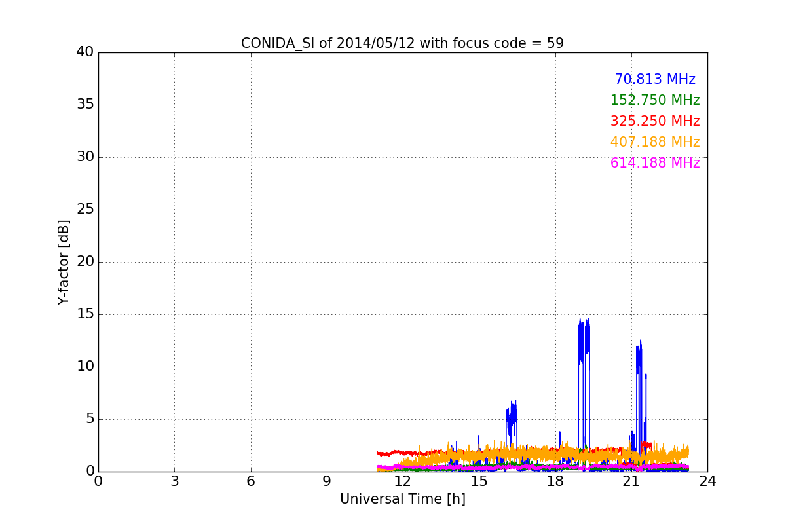Click the x-axis tick label '3'
The image size is (786, 524).
tap(174, 481)
